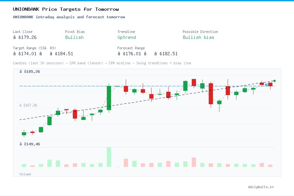This screenshot has height=196, width=294.
Task: Open the dailybulls.in website link
Action: pyautogui.click(x=261, y=187)
